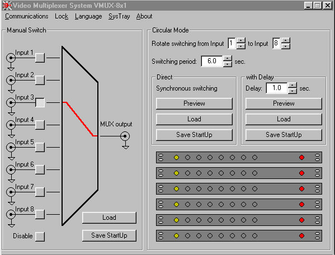Enable the Disable checkbox button
The height and width of the screenshot is (255, 335).
click(x=40, y=237)
